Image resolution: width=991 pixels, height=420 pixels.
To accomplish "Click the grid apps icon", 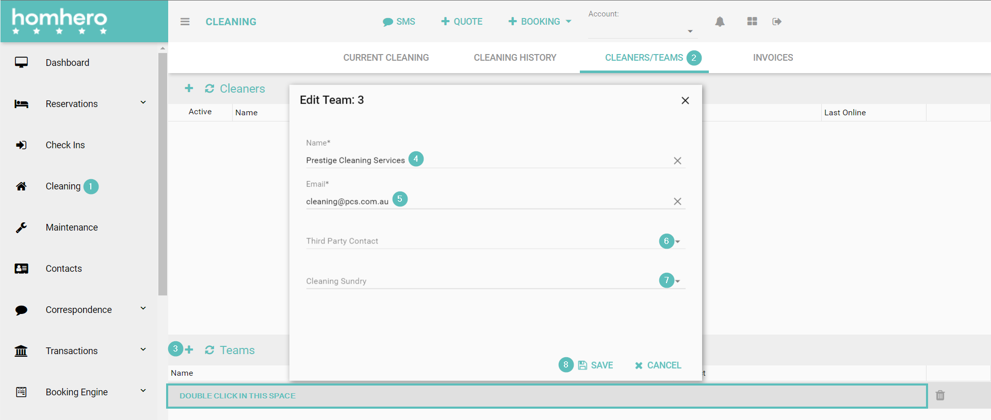I will (752, 22).
